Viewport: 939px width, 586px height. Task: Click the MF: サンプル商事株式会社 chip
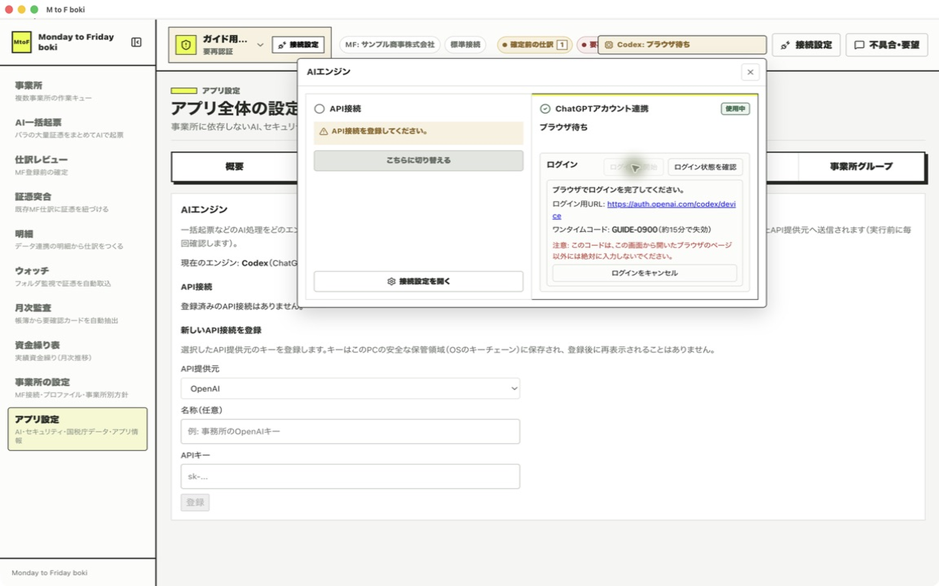[390, 45]
